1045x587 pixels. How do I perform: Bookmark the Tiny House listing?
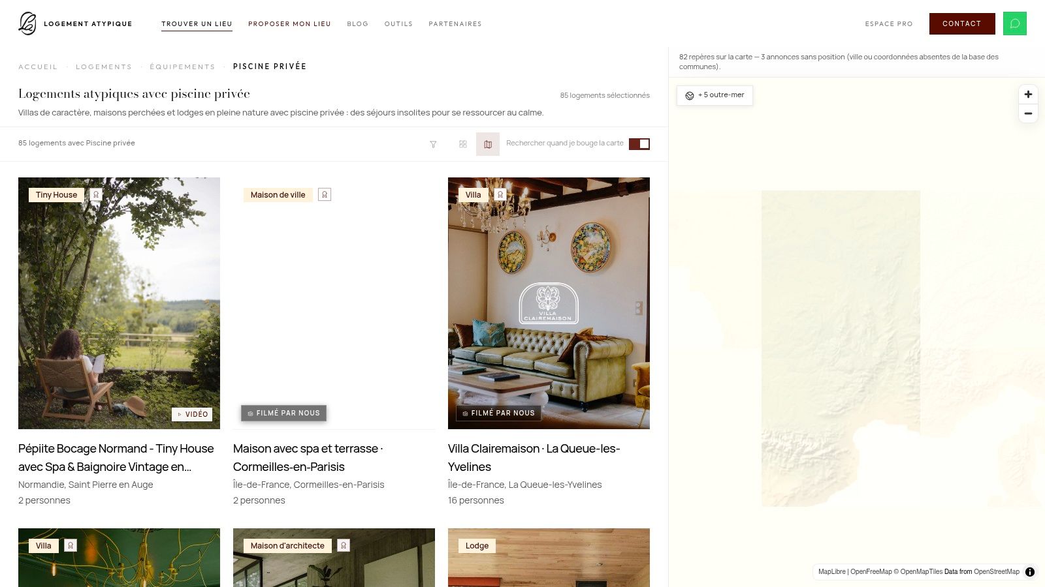96,194
